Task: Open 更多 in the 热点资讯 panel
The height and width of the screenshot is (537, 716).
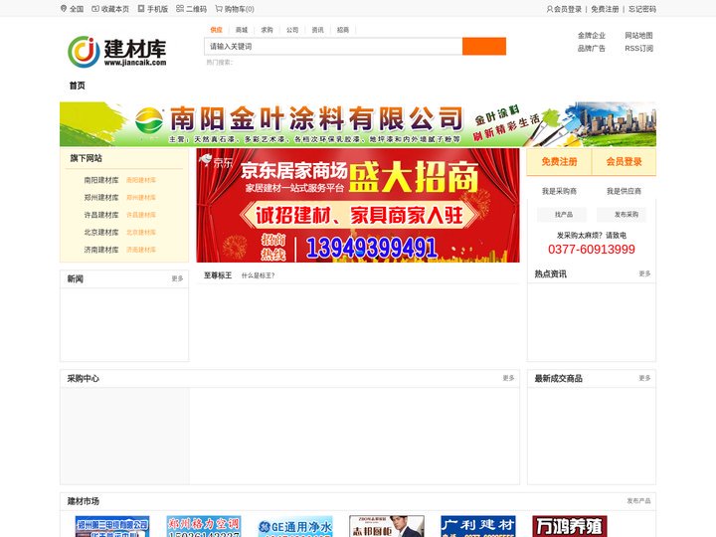Action: 644,273
